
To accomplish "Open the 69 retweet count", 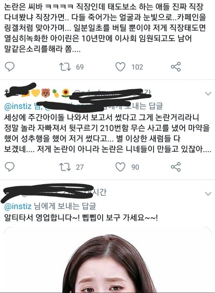I will pyautogui.click(x=80, y=67).
